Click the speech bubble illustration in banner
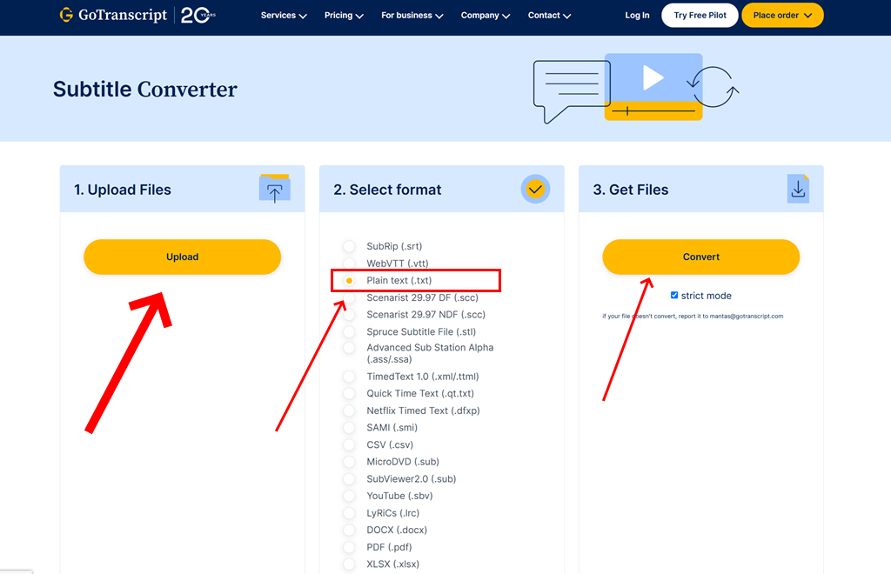This screenshot has width=891, height=574. [570, 89]
